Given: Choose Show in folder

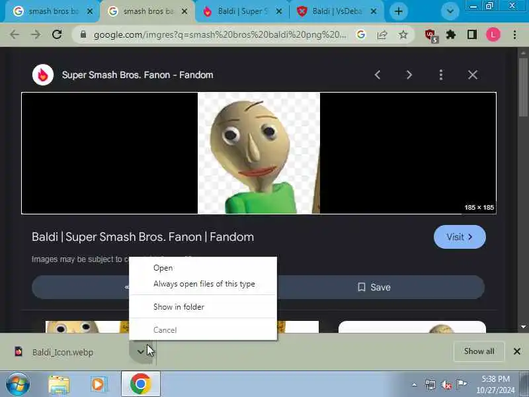Looking at the screenshot, I should 203,307.
